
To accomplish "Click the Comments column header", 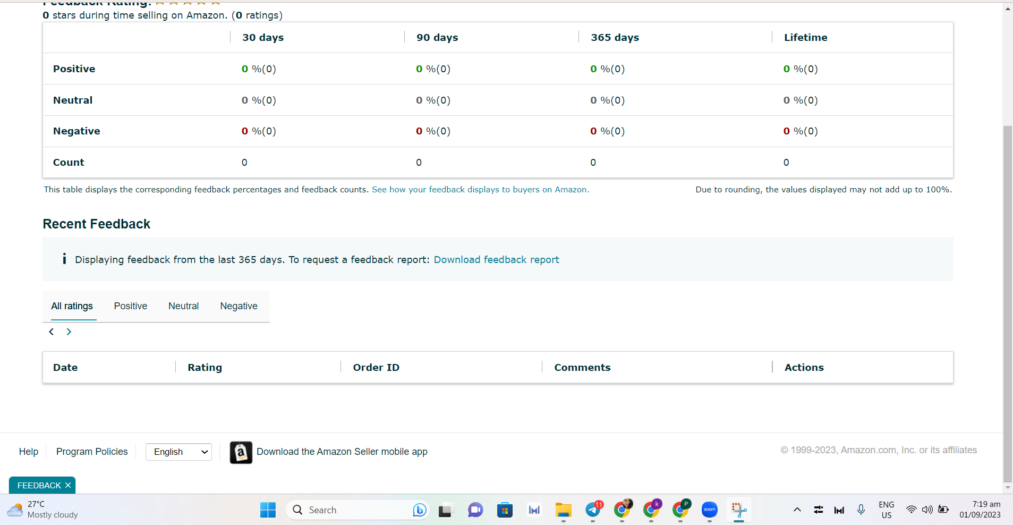I will 582,368.
